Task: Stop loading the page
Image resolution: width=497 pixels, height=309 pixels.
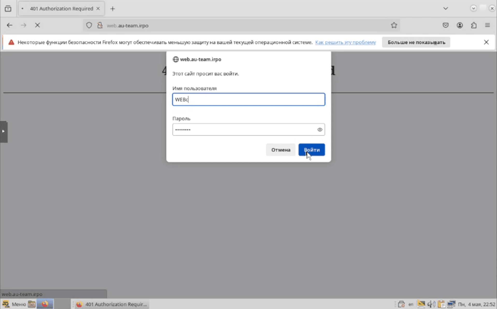Action: coord(38,25)
